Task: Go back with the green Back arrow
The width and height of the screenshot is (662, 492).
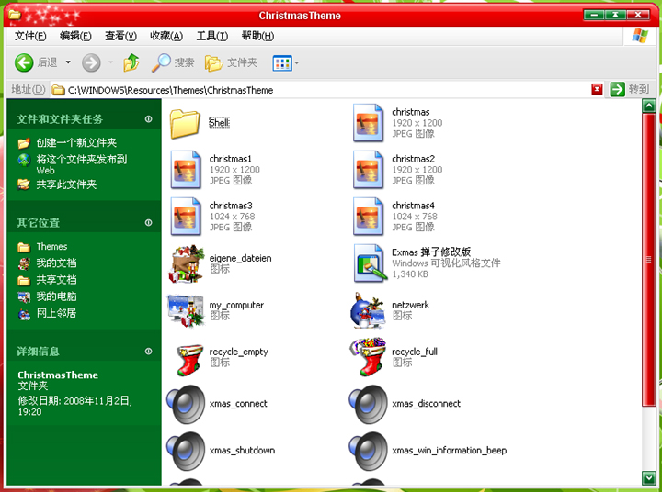Action: (24, 62)
